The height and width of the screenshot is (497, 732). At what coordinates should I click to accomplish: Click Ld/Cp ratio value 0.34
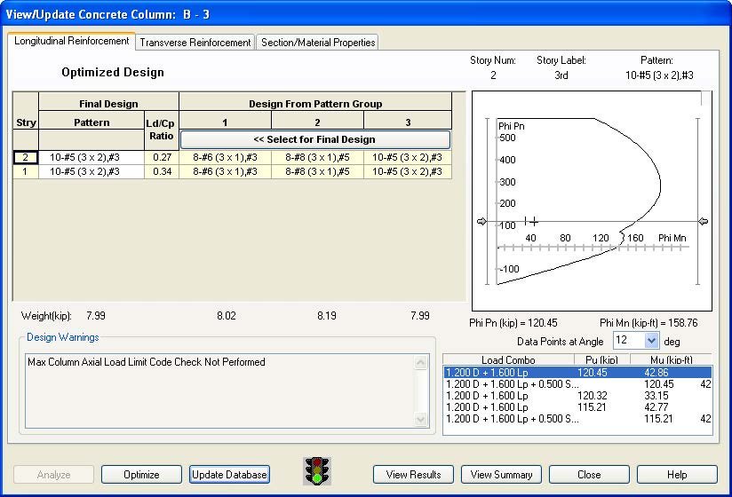(162, 171)
